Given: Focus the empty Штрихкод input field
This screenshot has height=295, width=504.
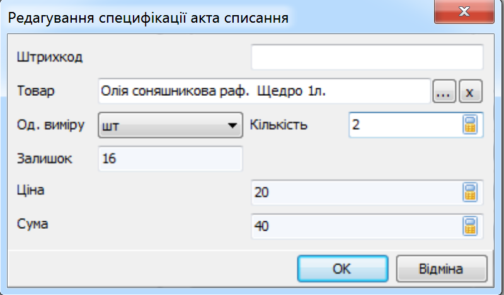Looking at the screenshot, I should 367,57.
